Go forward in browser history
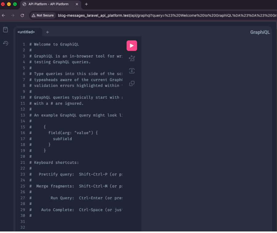Viewport: 277px width, 233px height. pyautogui.click(x=13, y=15)
